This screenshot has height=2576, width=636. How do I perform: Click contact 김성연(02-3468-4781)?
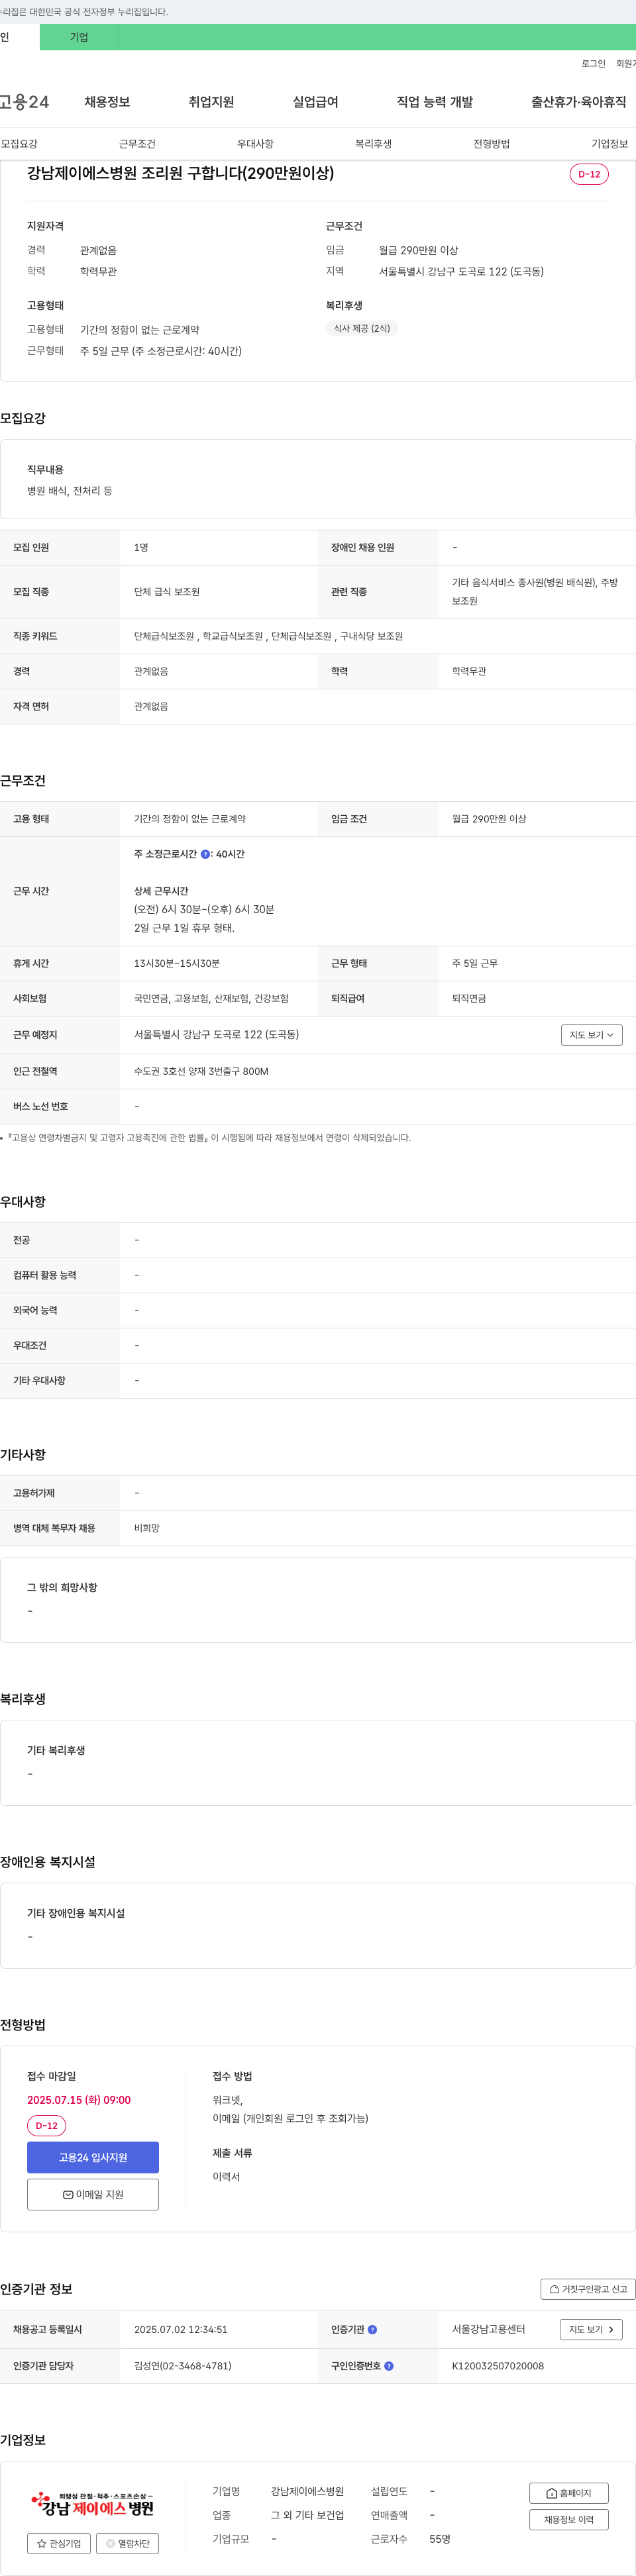[x=183, y=2366]
